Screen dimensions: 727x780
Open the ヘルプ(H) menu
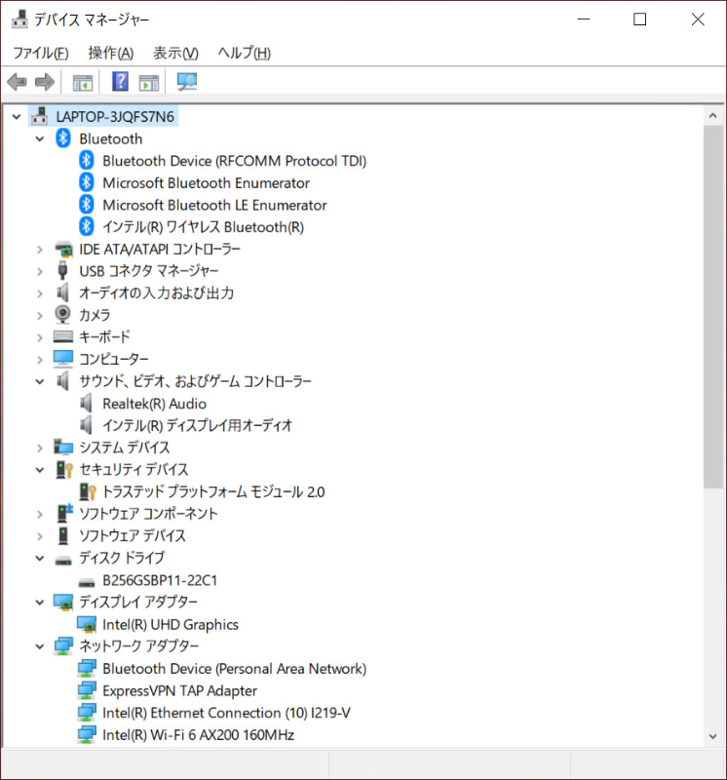click(245, 53)
